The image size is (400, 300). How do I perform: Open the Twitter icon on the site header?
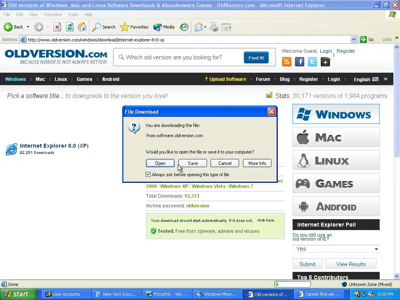[x=312, y=62]
